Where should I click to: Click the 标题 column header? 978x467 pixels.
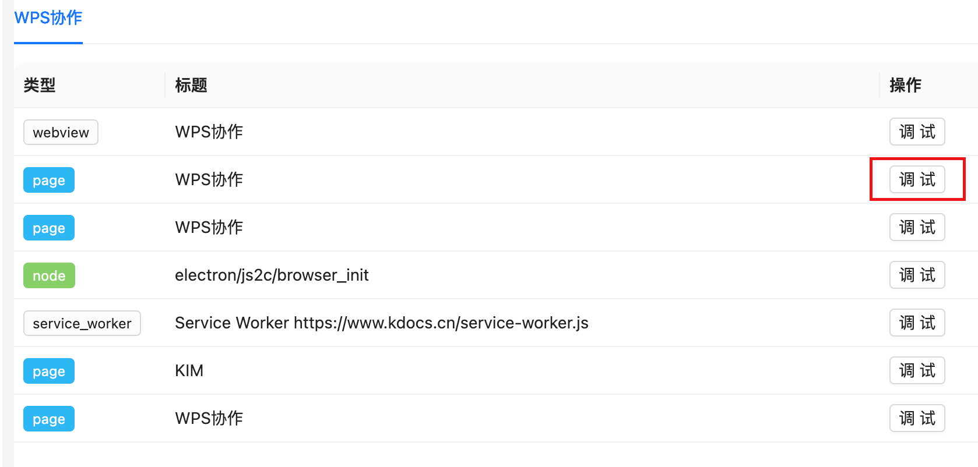191,85
